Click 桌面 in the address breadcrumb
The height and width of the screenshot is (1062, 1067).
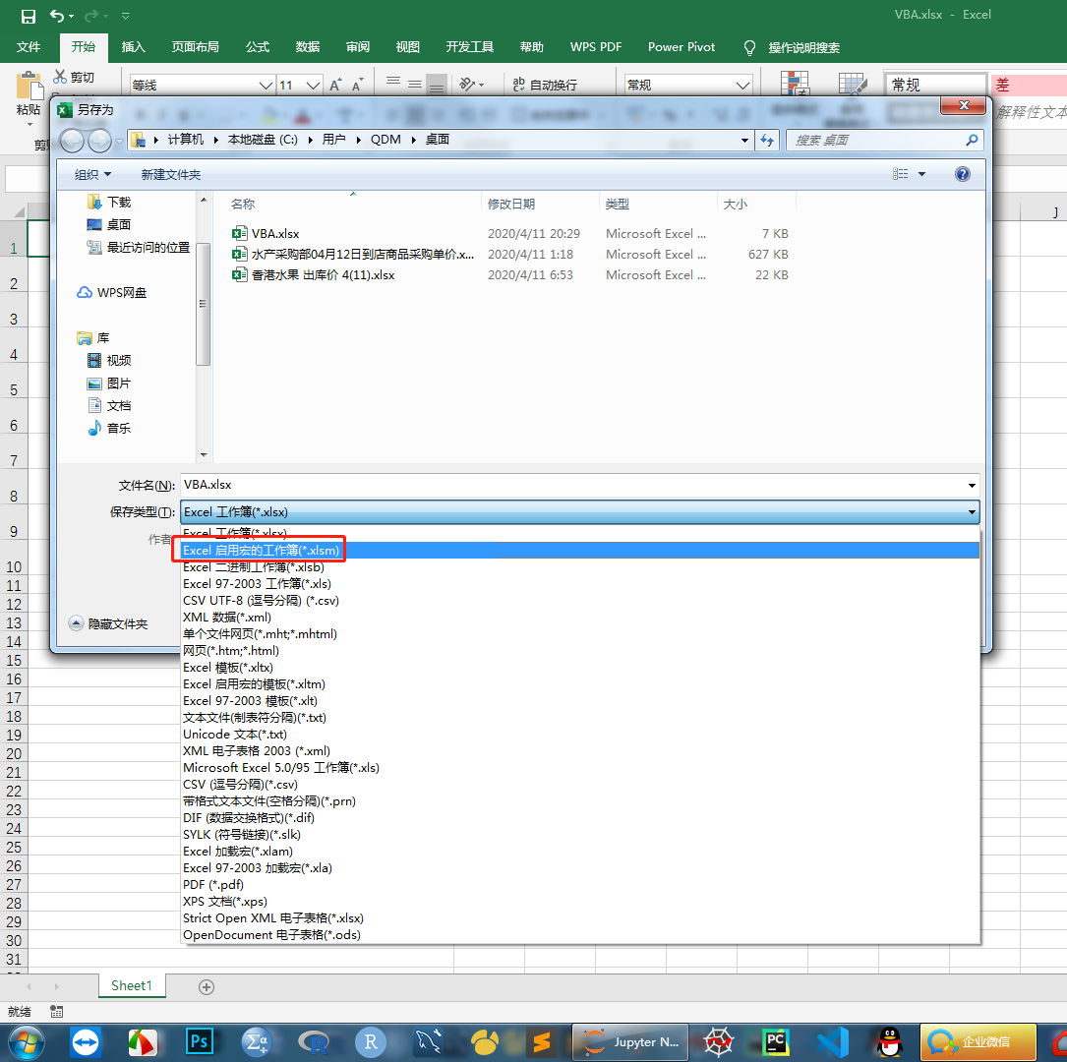point(438,140)
